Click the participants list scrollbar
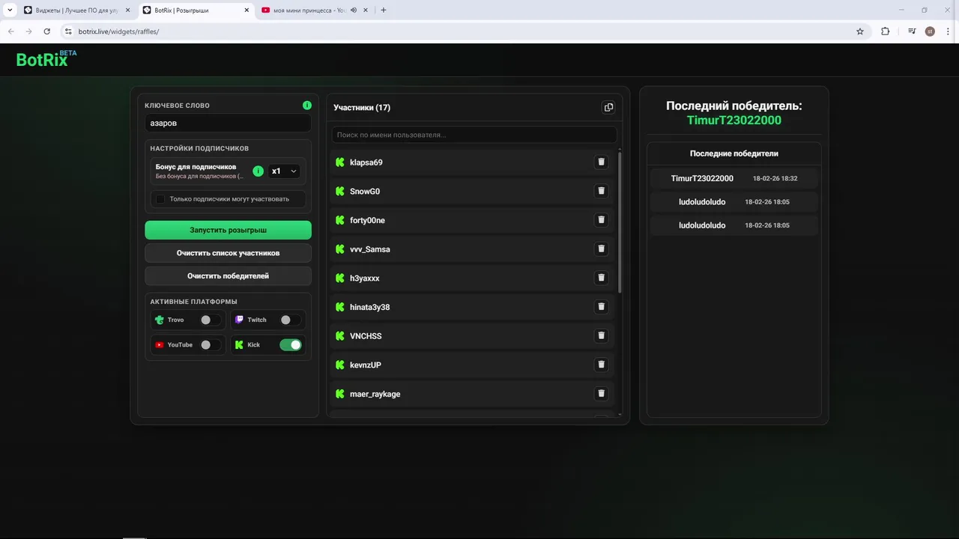 tap(620, 222)
